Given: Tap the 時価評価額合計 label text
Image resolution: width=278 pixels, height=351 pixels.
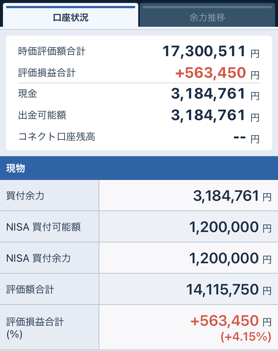Looking at the screenshot, I should click(52, 51).
